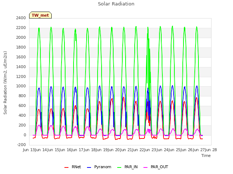Click the green PAR_IN peak on Jun 13
Screen dimensions: 233x174
pyautogui.click(x=39, y=28)
